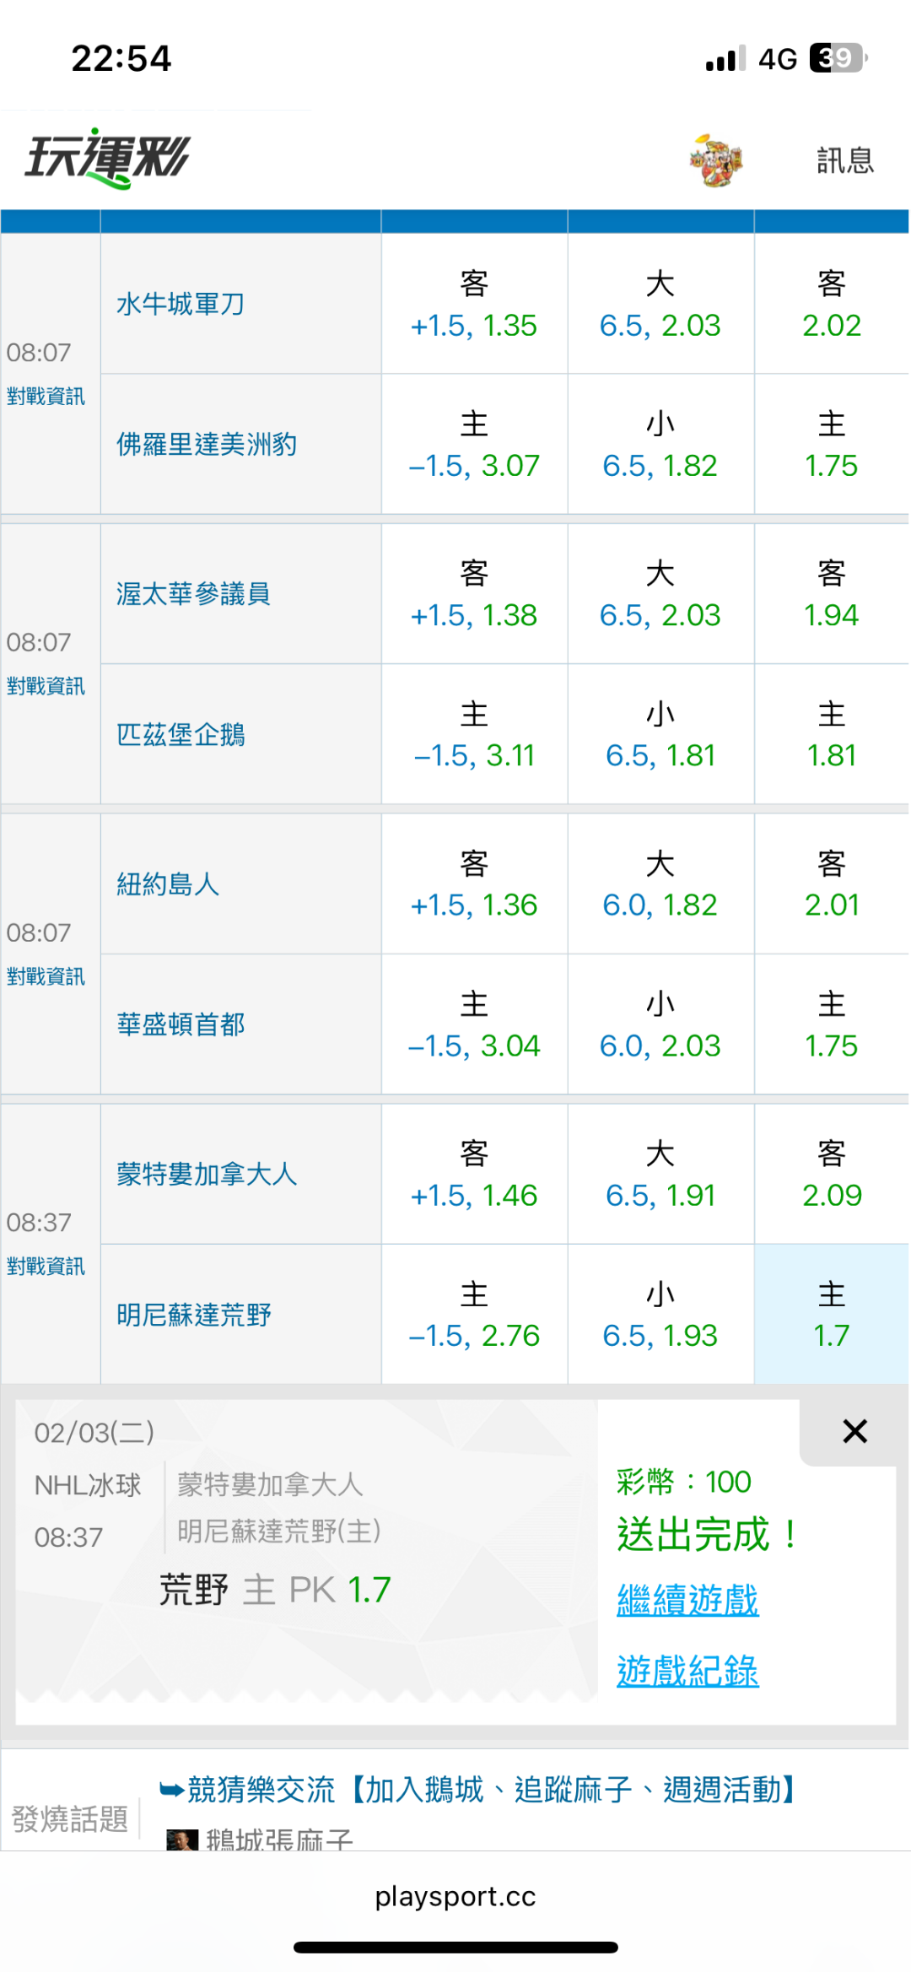Click the 玩運彩 logo

[107, 158]
